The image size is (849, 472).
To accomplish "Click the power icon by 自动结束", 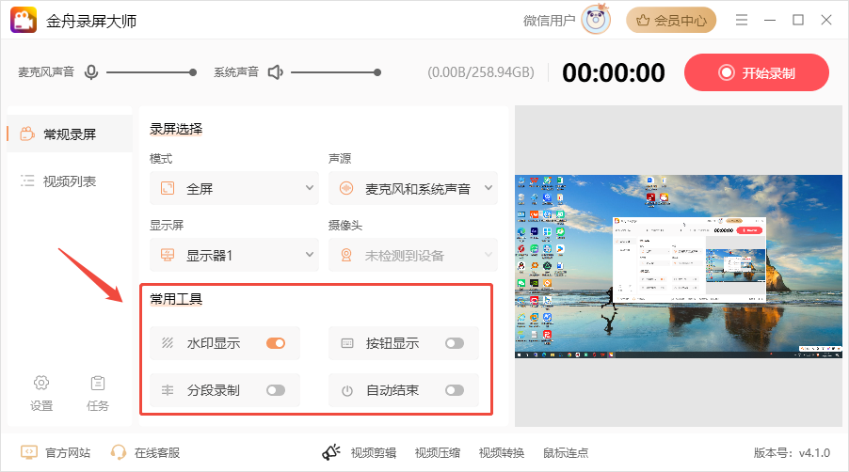I will [347, 390].
